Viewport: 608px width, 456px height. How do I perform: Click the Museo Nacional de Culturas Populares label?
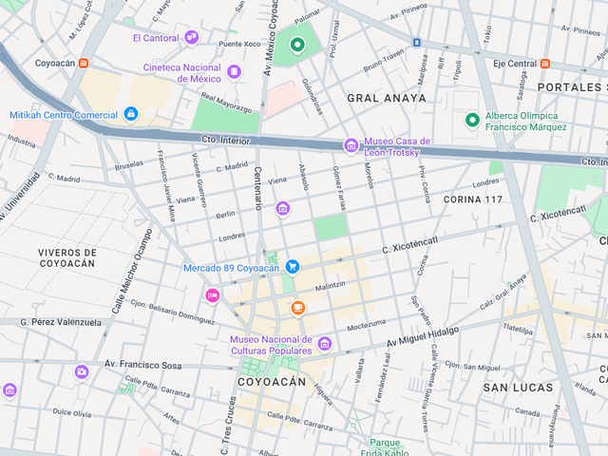[271, 345]
